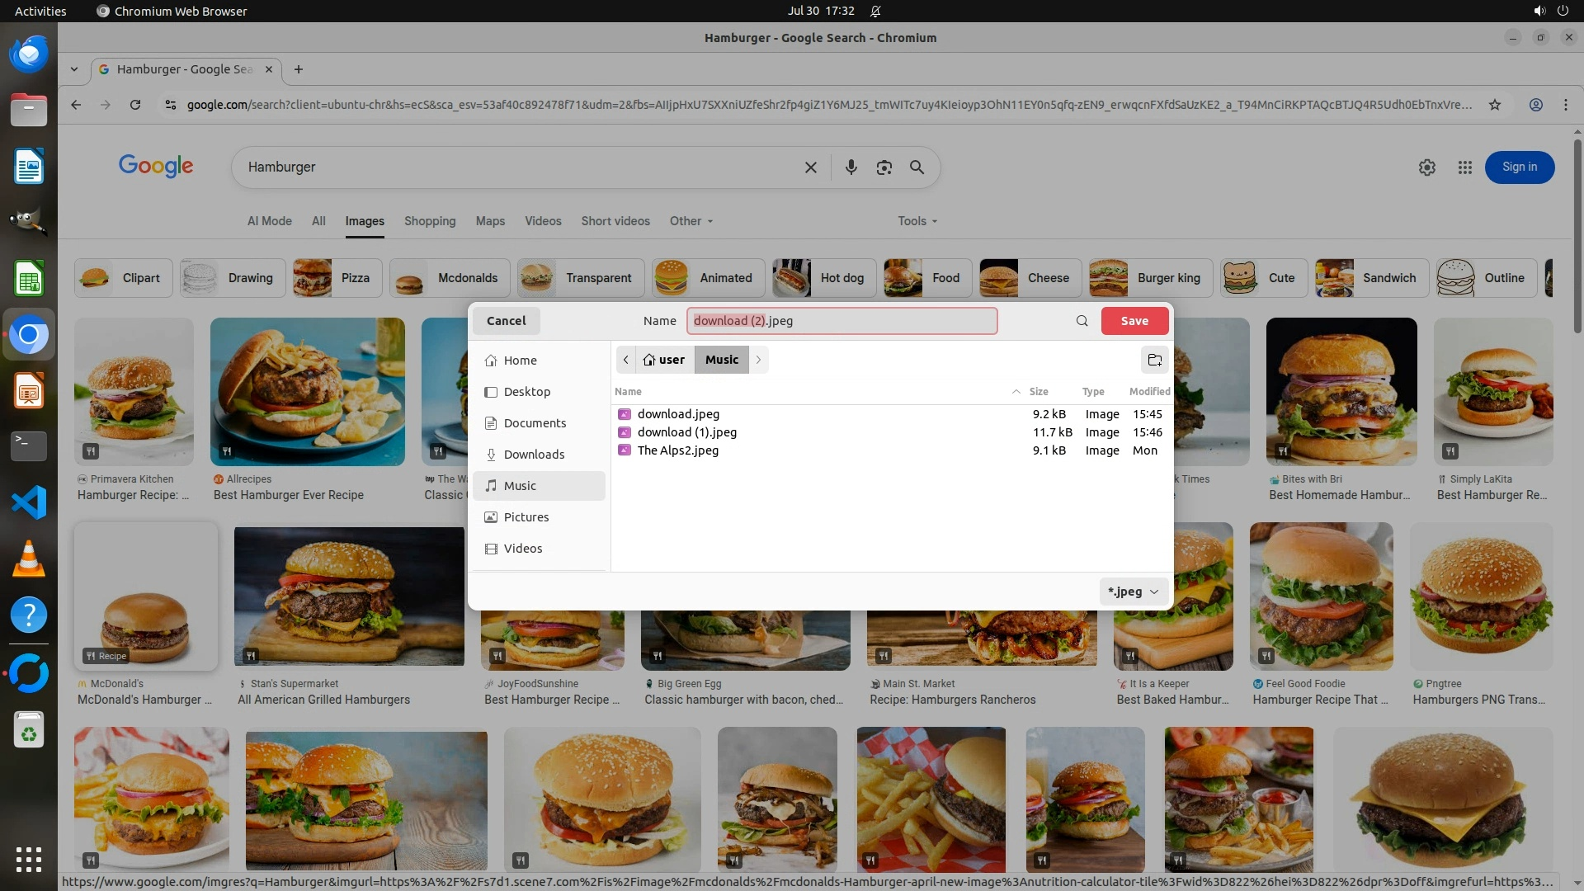Viewport: 1584px width, 891px height.
Task: Open Google apps grid icon
Action: coord(1464,167)
